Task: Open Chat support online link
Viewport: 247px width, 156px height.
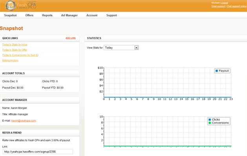Action: tap(237, 6)
